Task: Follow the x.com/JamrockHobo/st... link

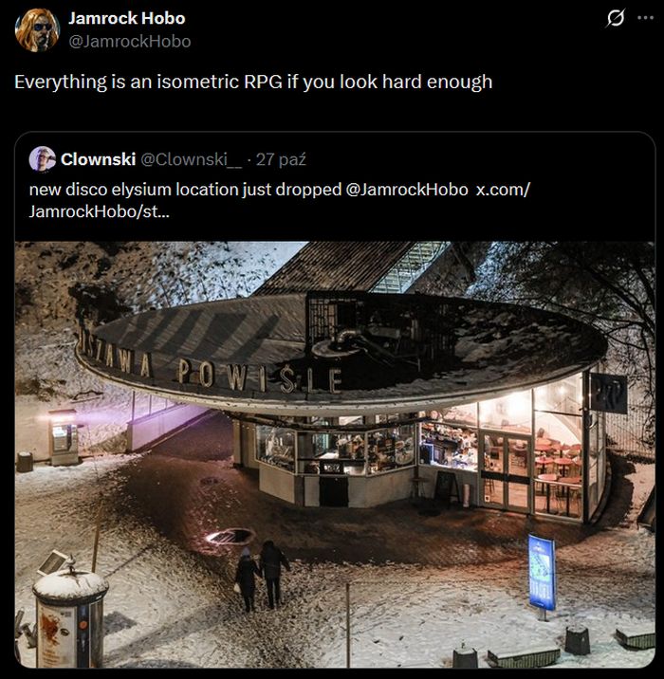Action: [503, 189]
